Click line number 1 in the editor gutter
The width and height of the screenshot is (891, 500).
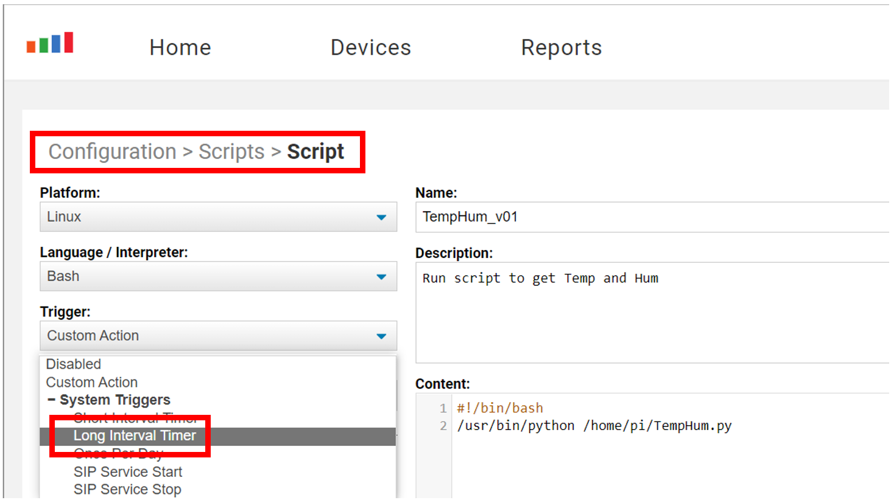(443, 409)
